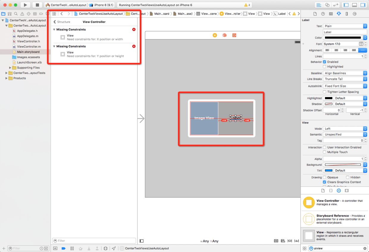
Task: Open the Test navigator
Action: click(29, 14)
